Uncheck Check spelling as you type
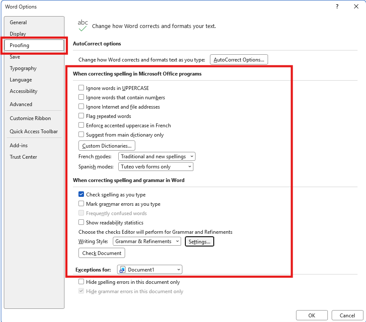 (x=81, y=194)
